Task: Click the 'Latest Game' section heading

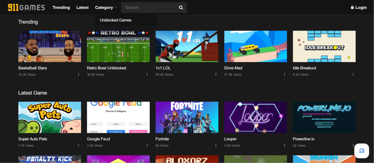Action: click(33, 93)
